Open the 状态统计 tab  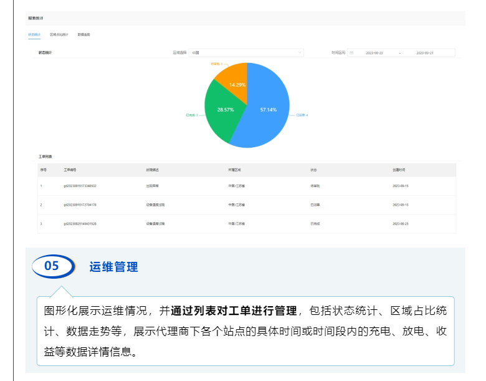click(34, 34)
